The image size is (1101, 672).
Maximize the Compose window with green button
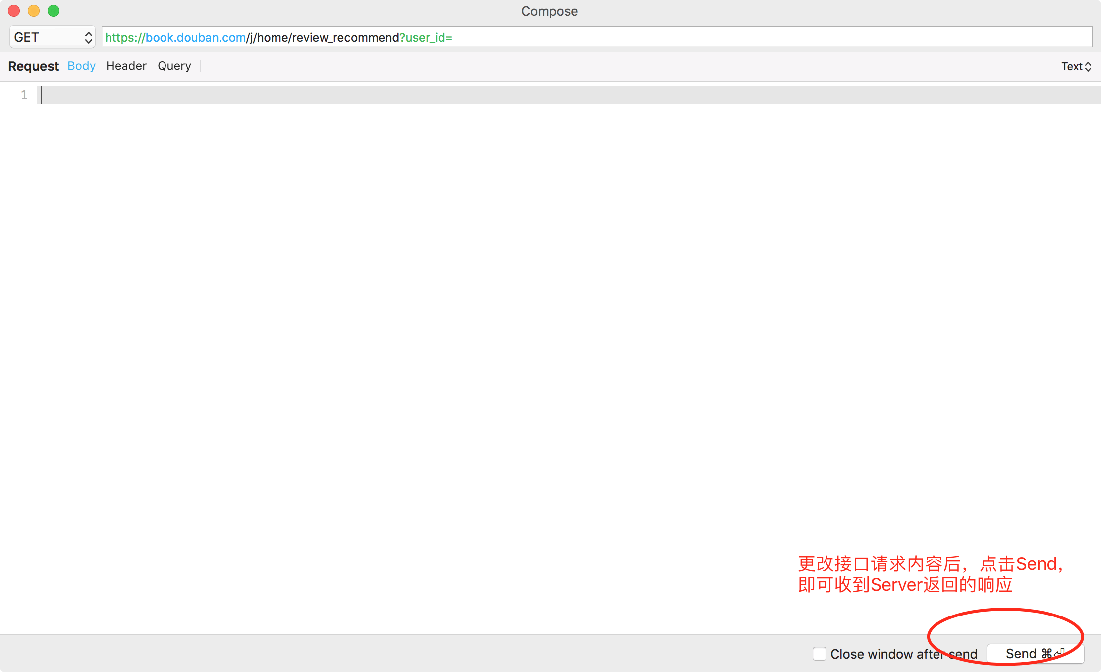pos(54,11)
